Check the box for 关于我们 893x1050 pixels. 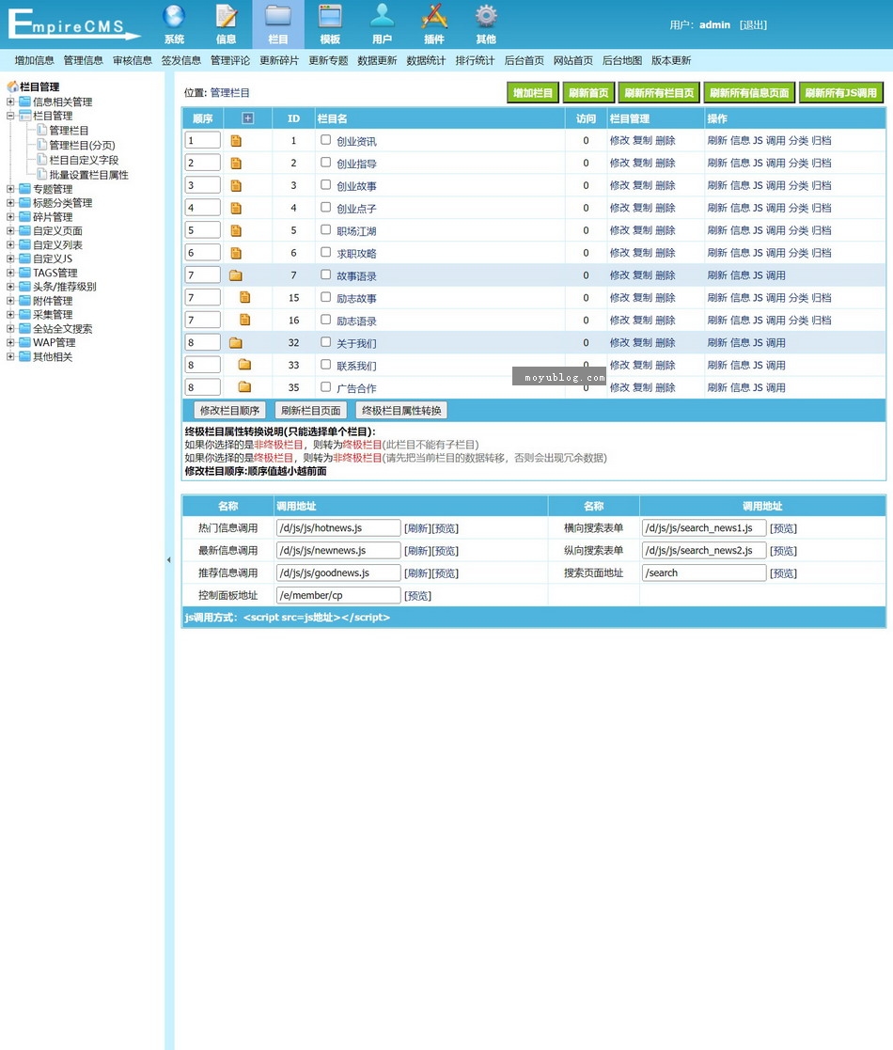tap(326, 341)
